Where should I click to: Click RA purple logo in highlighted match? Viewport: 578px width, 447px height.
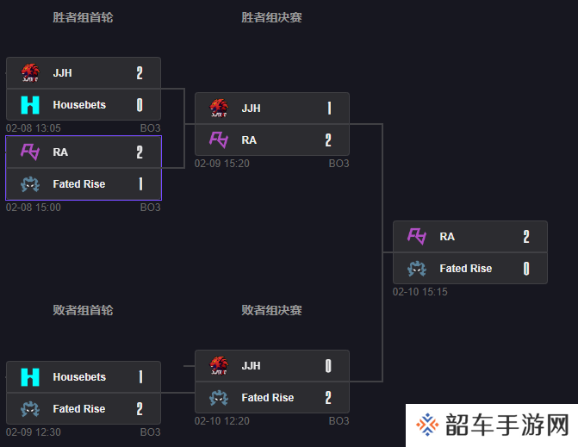click(30, 152)
